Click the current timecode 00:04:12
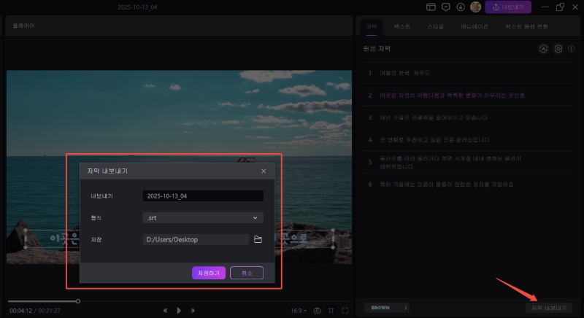584x318 pixels. (21, 311)
